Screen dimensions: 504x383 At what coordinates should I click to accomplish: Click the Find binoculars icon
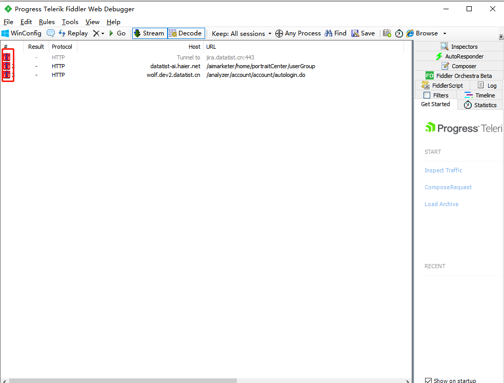tap(328, 33)
